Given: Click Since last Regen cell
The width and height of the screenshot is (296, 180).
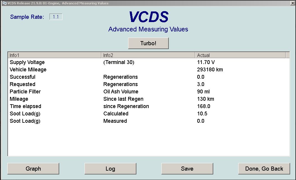Looking at the screenshot, I should click(x=123, y=99).
